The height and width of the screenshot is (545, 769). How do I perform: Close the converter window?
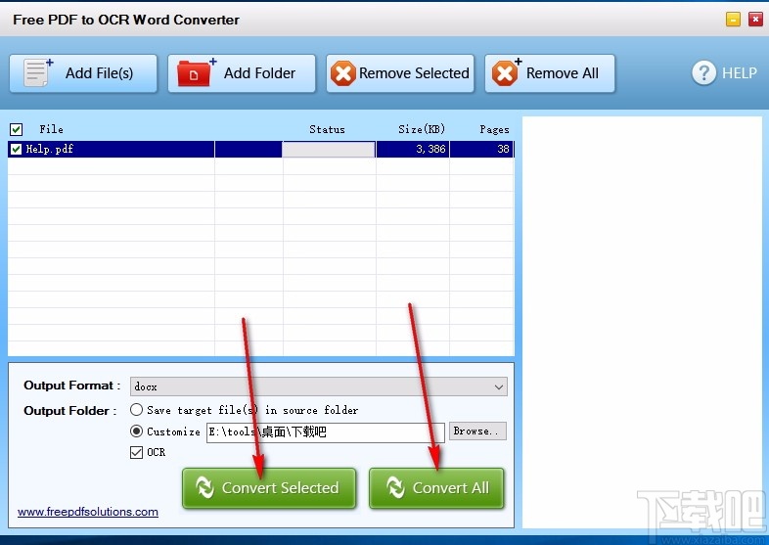[x=755, y=20]
